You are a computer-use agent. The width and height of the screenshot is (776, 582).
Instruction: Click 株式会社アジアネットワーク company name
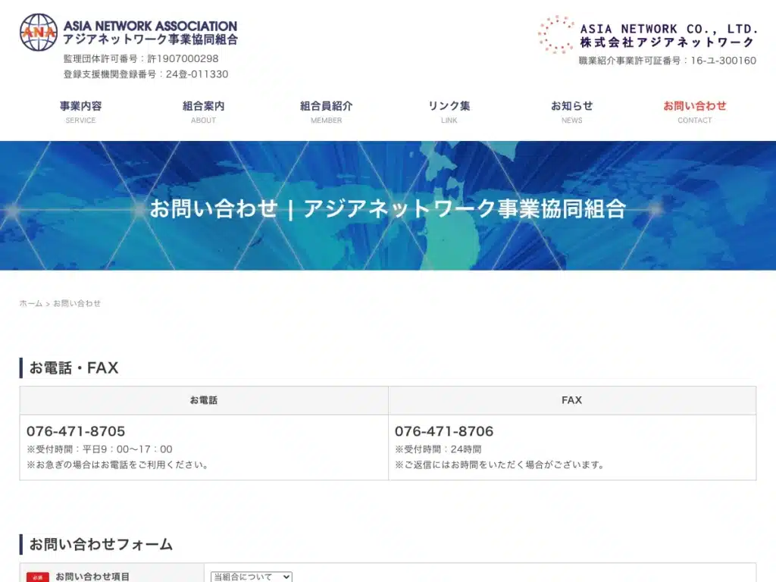(x=667, y=42)
